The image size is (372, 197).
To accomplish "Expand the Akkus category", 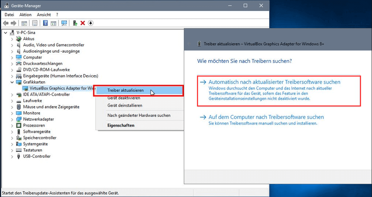I will coord(12,39).
